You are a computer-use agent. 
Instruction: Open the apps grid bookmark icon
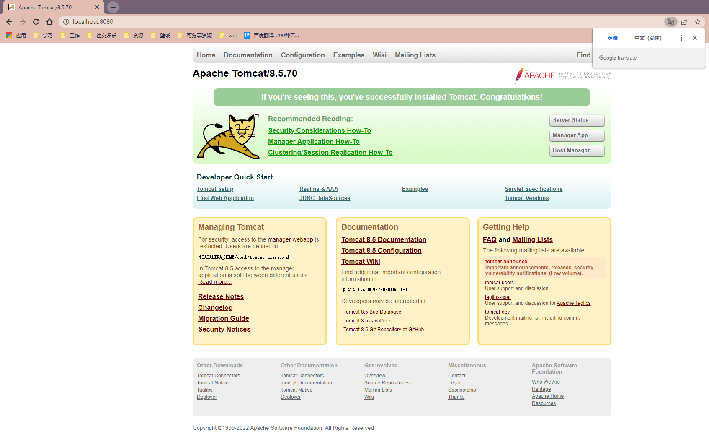tap(9, 35)
